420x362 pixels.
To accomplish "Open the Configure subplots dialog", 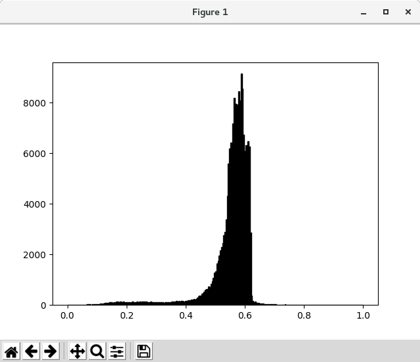I will pyautogui.click(x=117, y=351).
